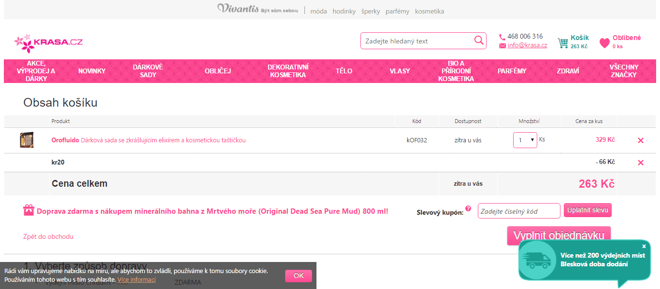Go to Všechny značky menu

tap(624, 71)
